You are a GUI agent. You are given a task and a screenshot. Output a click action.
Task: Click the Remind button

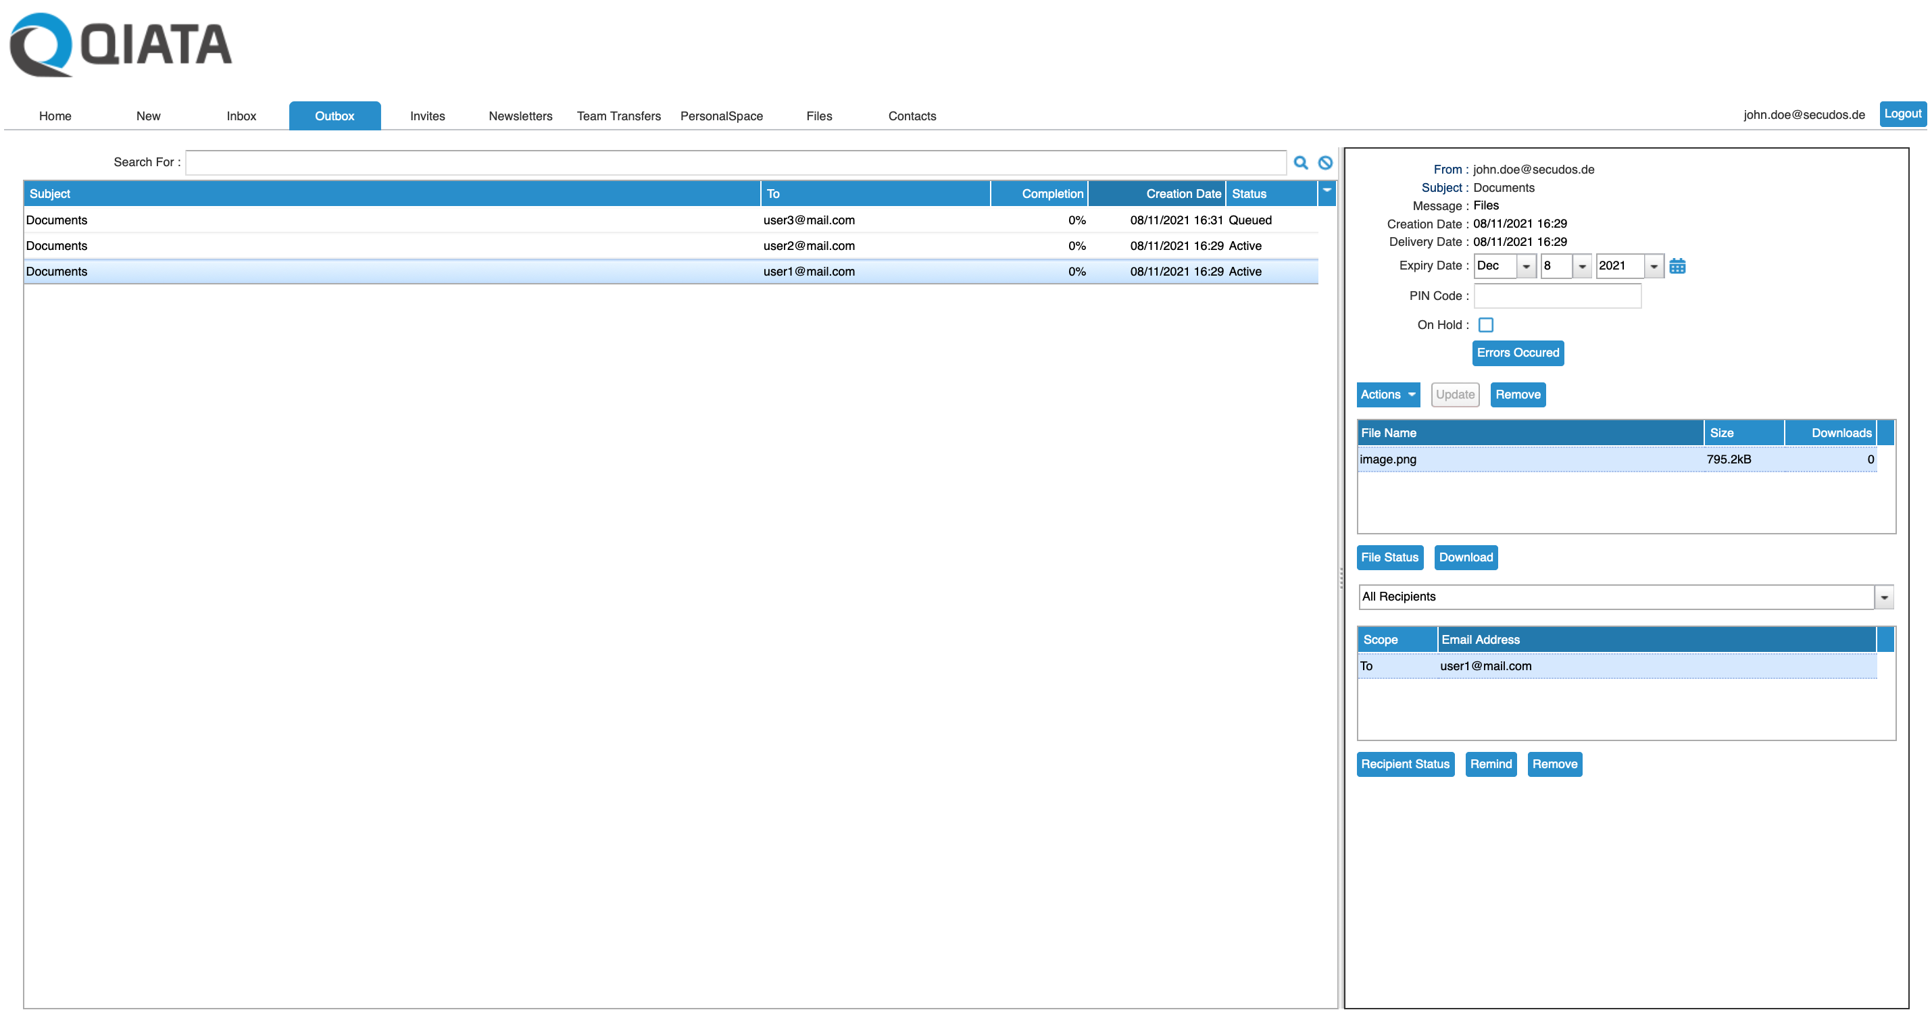pos(1490,764)
